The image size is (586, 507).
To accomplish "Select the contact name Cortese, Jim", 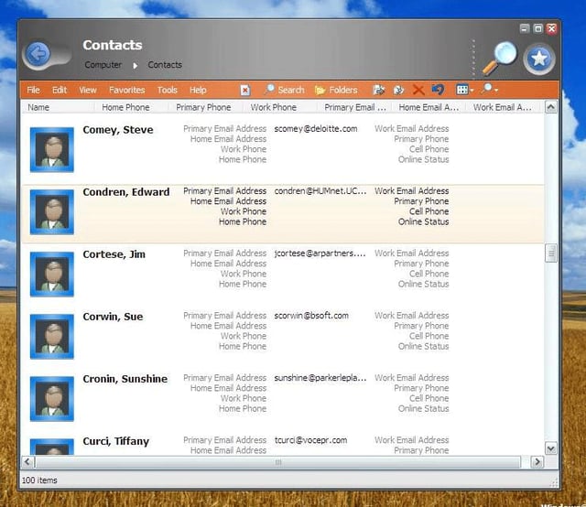I will coord(114,254).
